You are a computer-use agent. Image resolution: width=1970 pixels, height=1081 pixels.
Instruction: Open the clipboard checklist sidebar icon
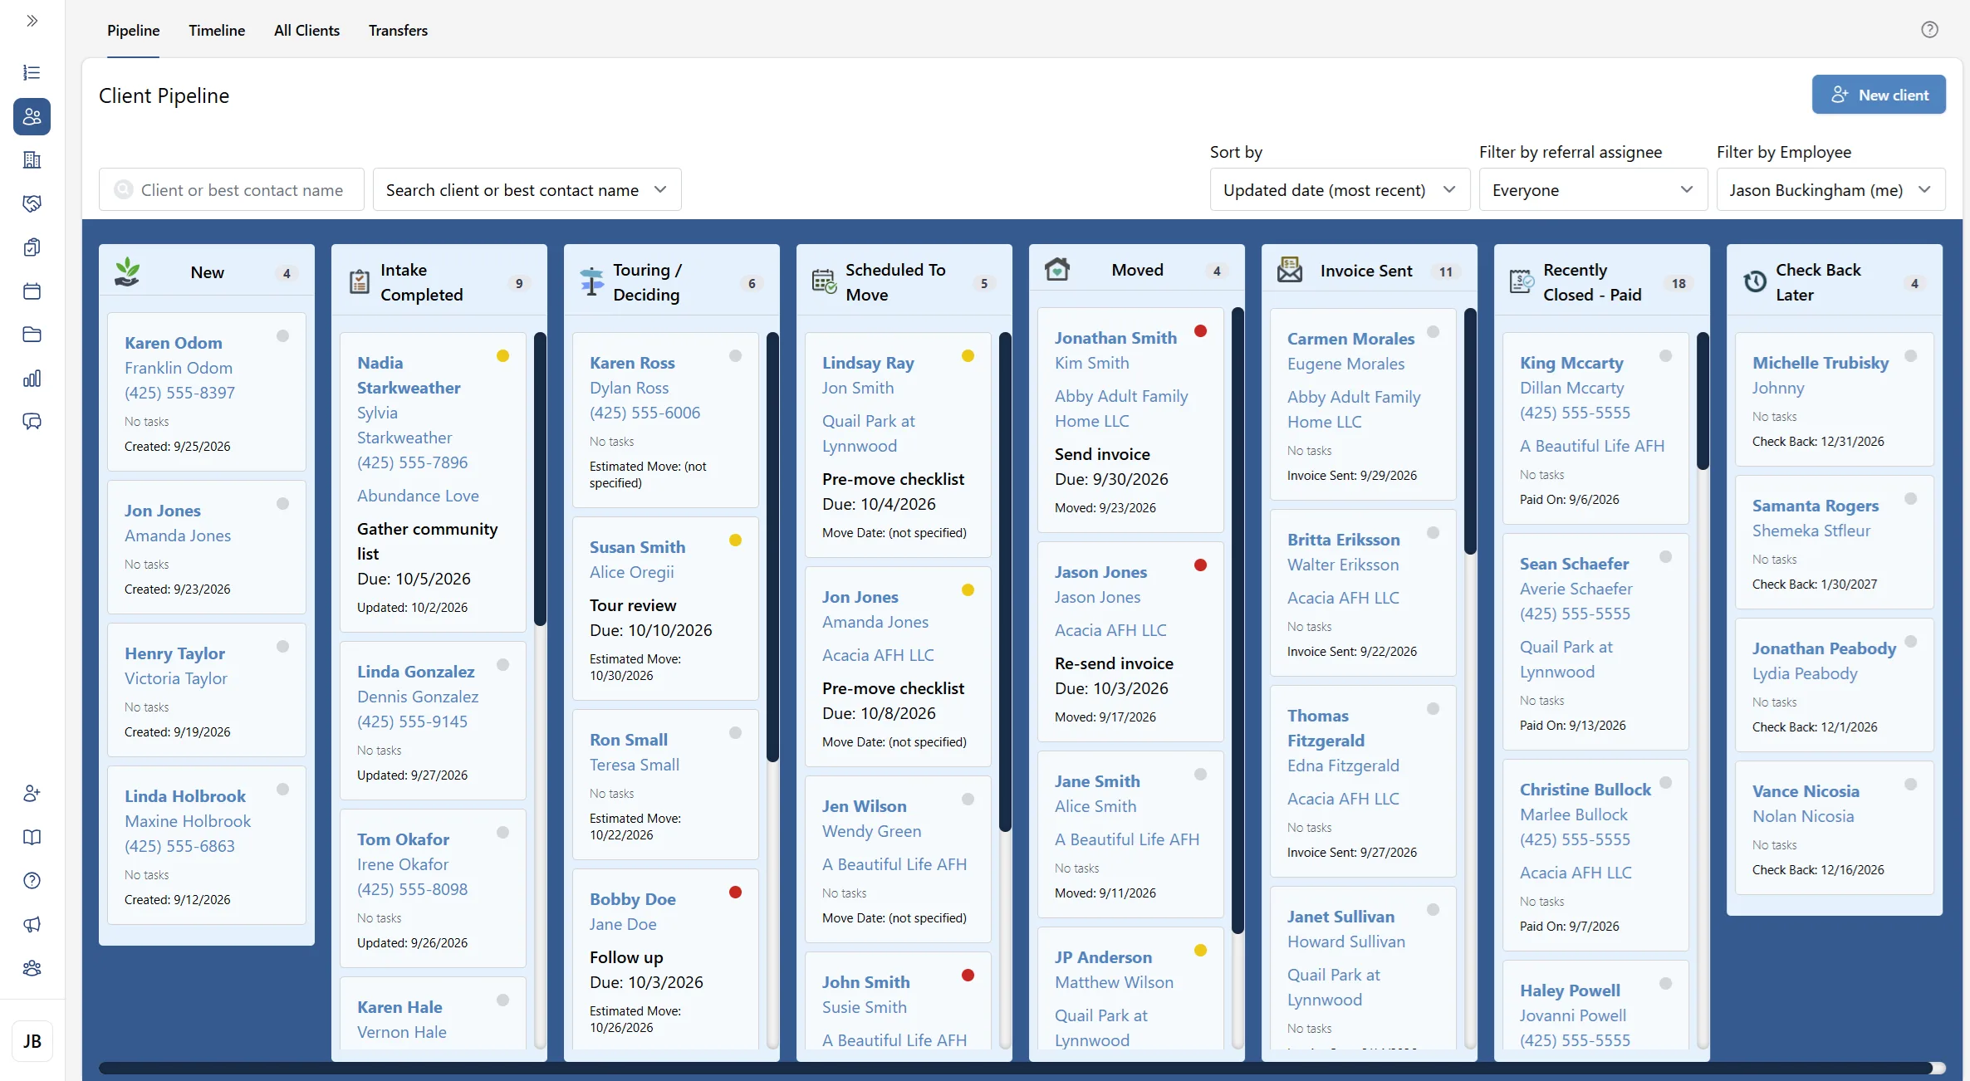click(32, 247)
